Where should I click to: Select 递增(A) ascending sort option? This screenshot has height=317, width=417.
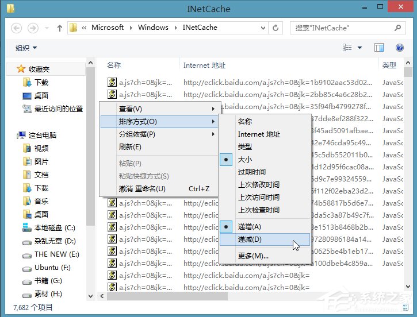[250, 227]
